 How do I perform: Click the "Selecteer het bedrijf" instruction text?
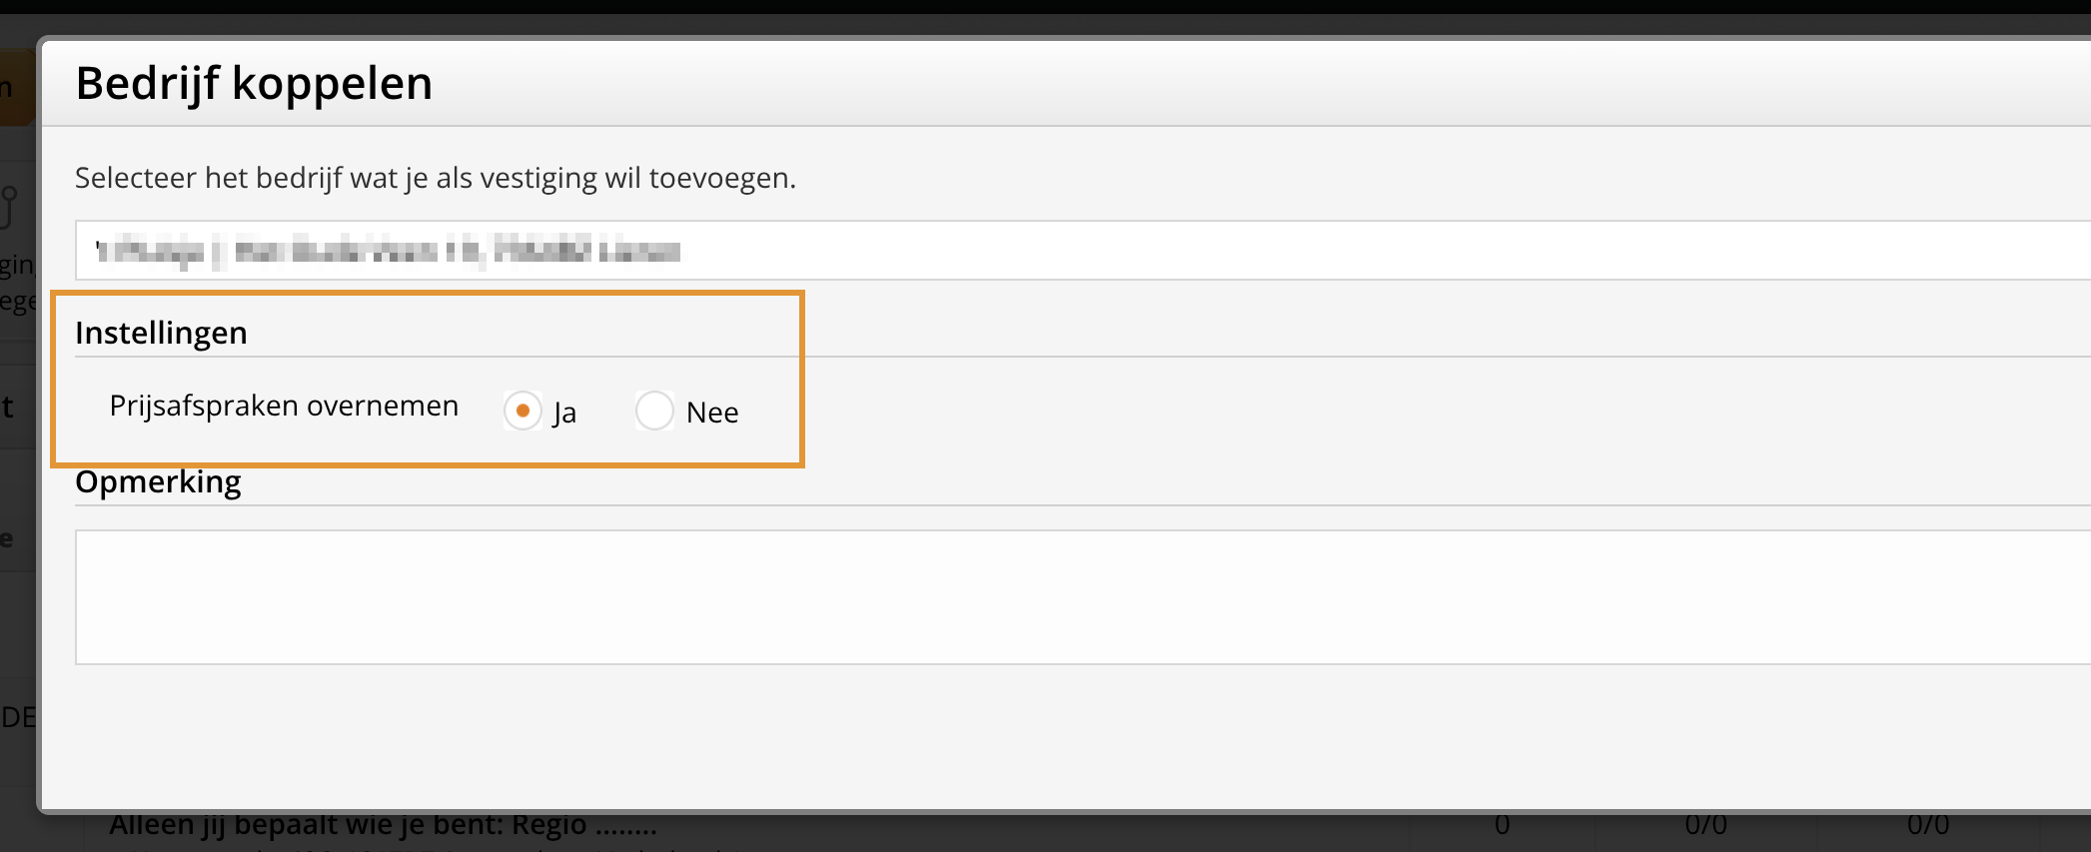[x=435, y=178]
